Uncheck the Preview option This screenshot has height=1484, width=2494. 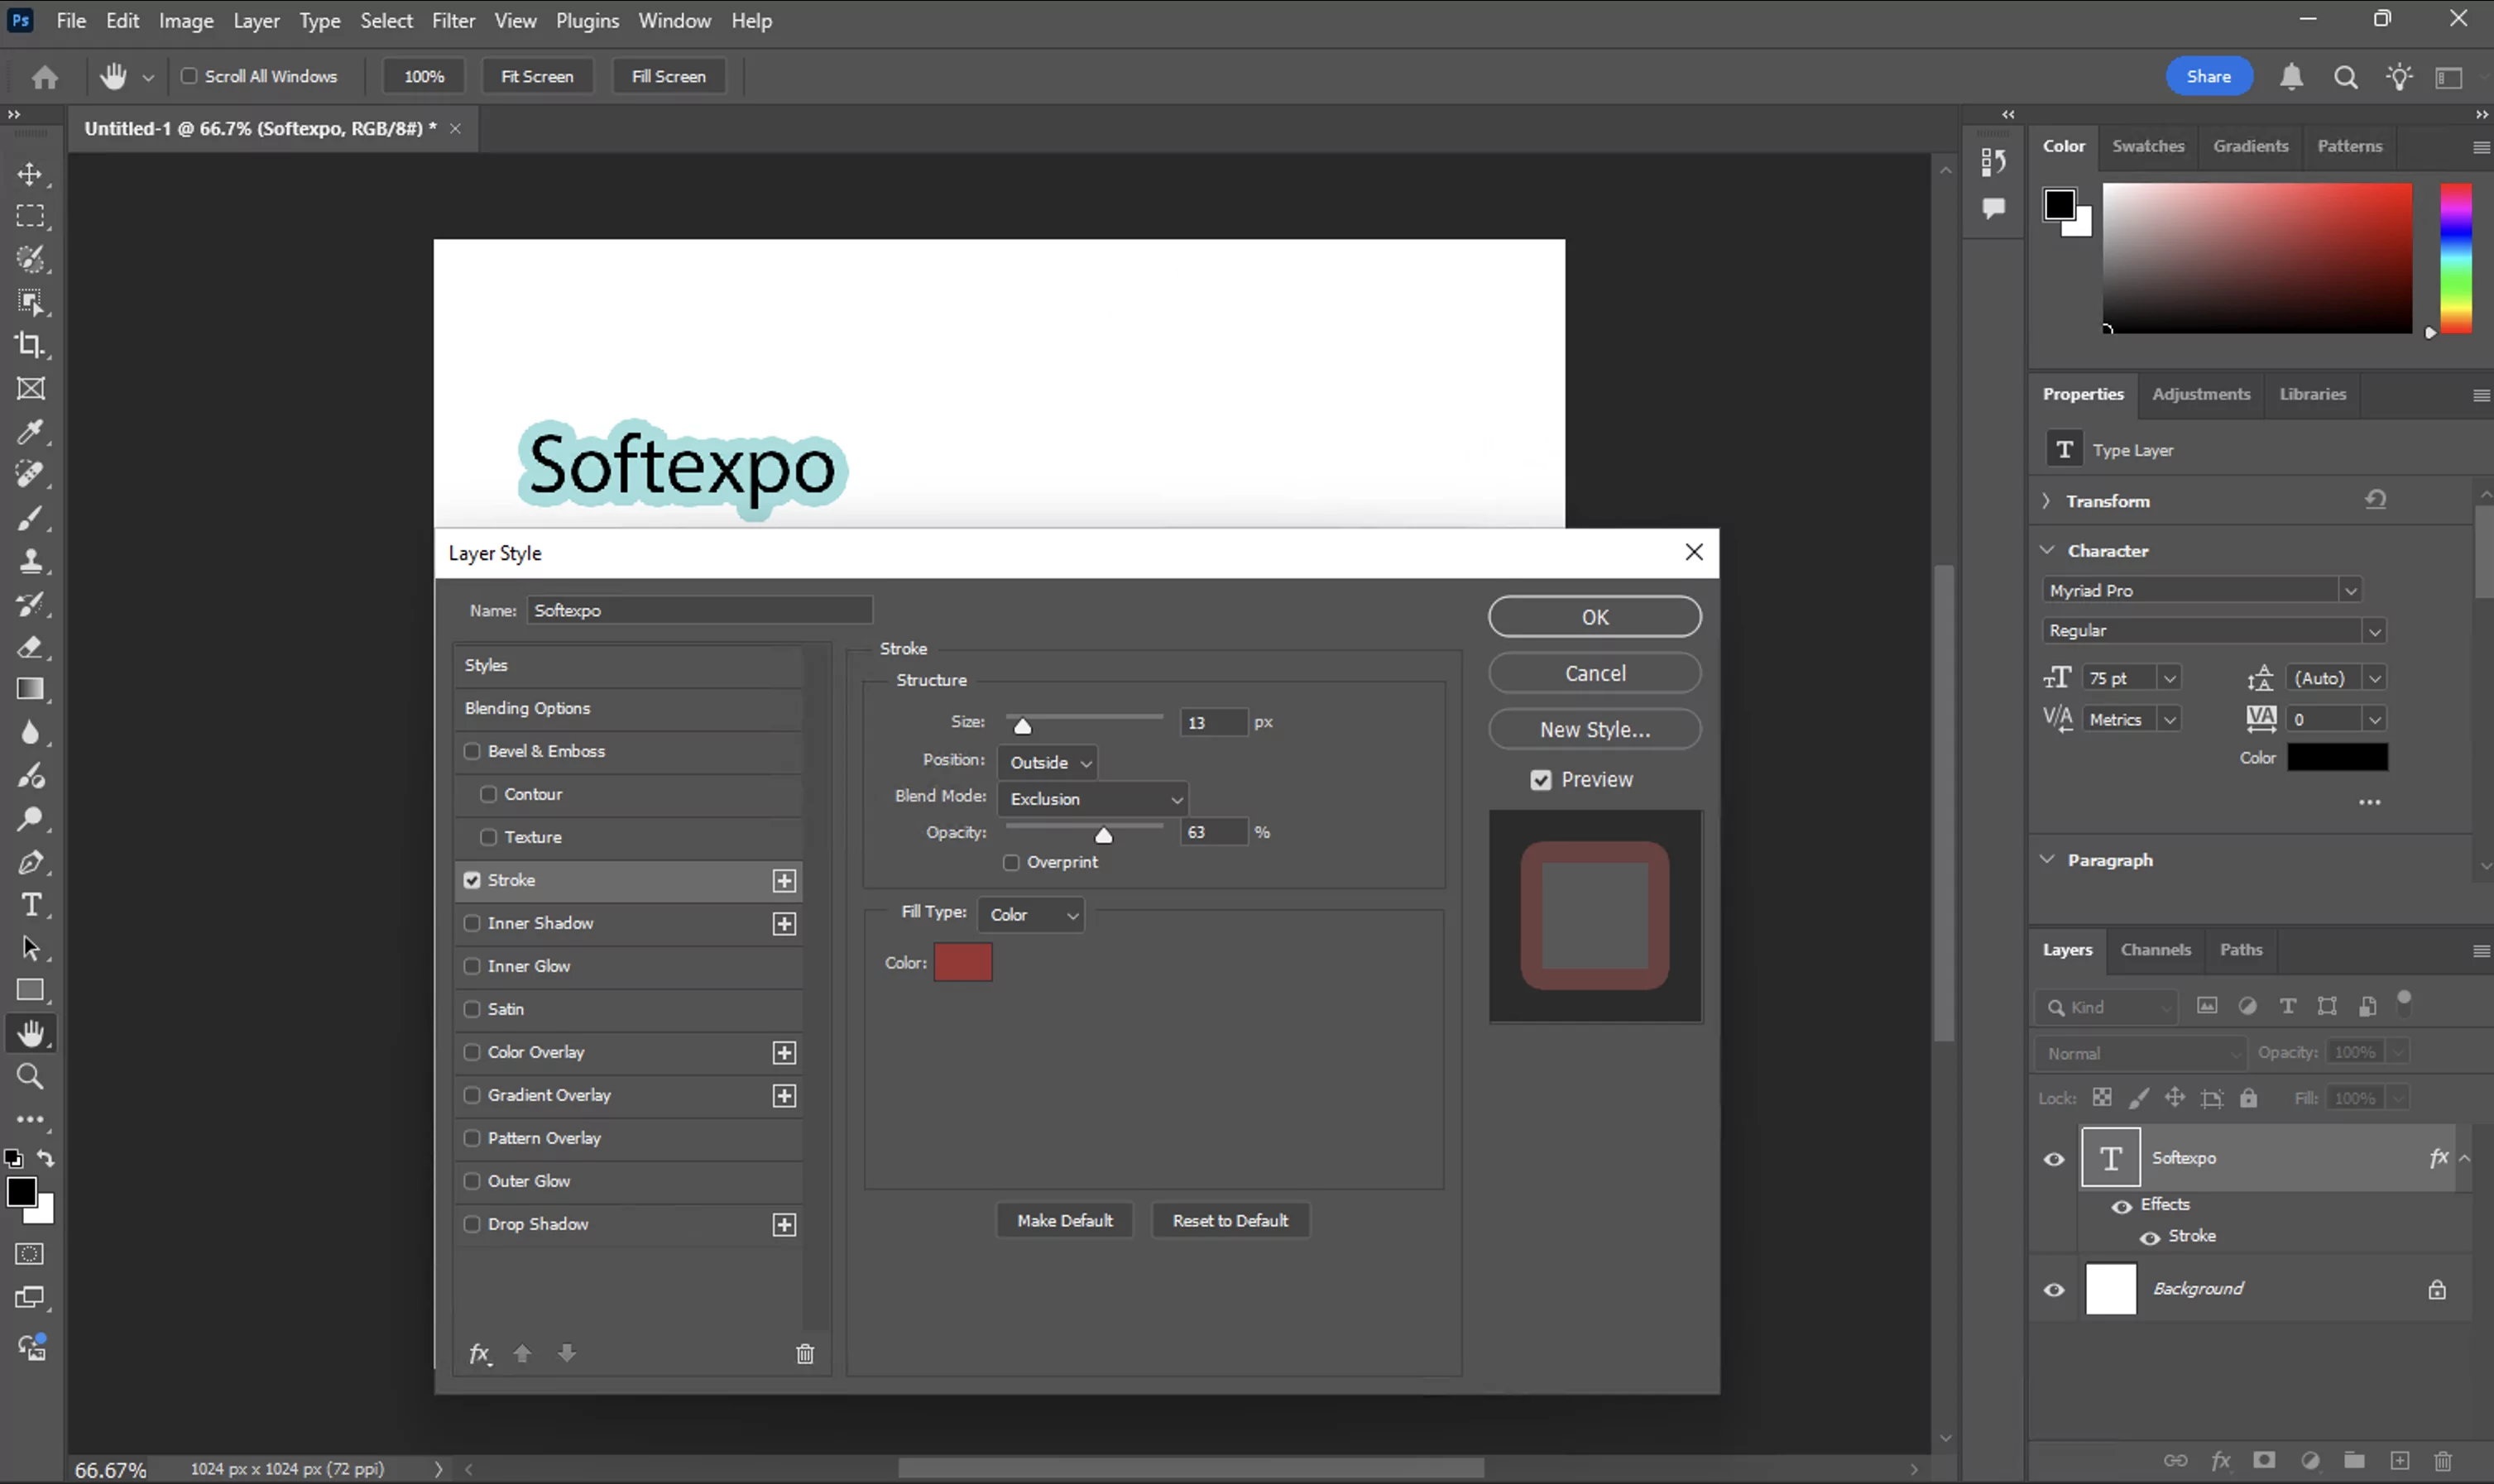click(1541, 779)
